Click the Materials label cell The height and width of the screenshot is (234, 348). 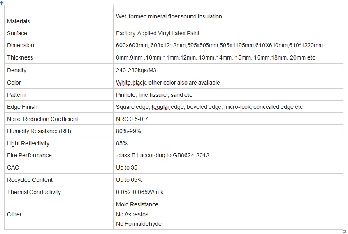click(x=19, y=21)
